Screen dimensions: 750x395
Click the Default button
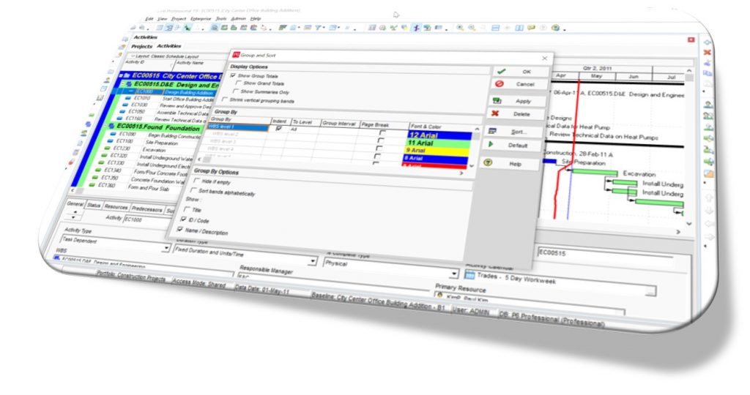click(x=512, y=145)
